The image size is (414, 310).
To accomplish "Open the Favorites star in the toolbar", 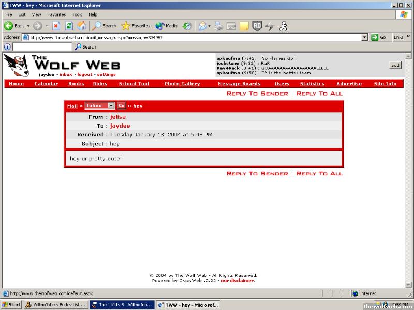I will (136, 26).
